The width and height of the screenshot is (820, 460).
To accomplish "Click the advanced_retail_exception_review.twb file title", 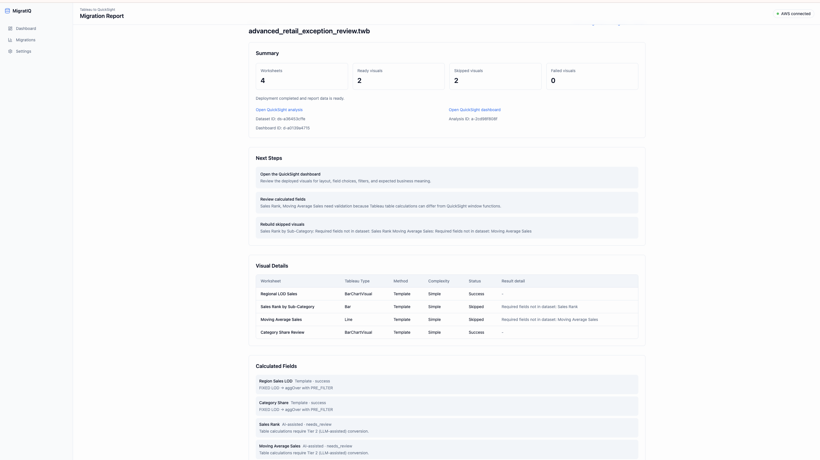I will click(x=309, y=31).
